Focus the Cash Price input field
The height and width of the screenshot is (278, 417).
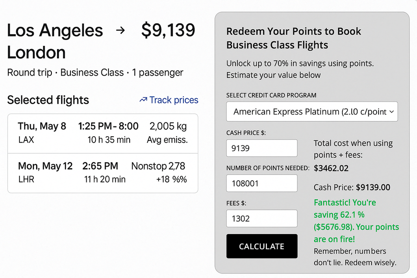coord(262,148)
